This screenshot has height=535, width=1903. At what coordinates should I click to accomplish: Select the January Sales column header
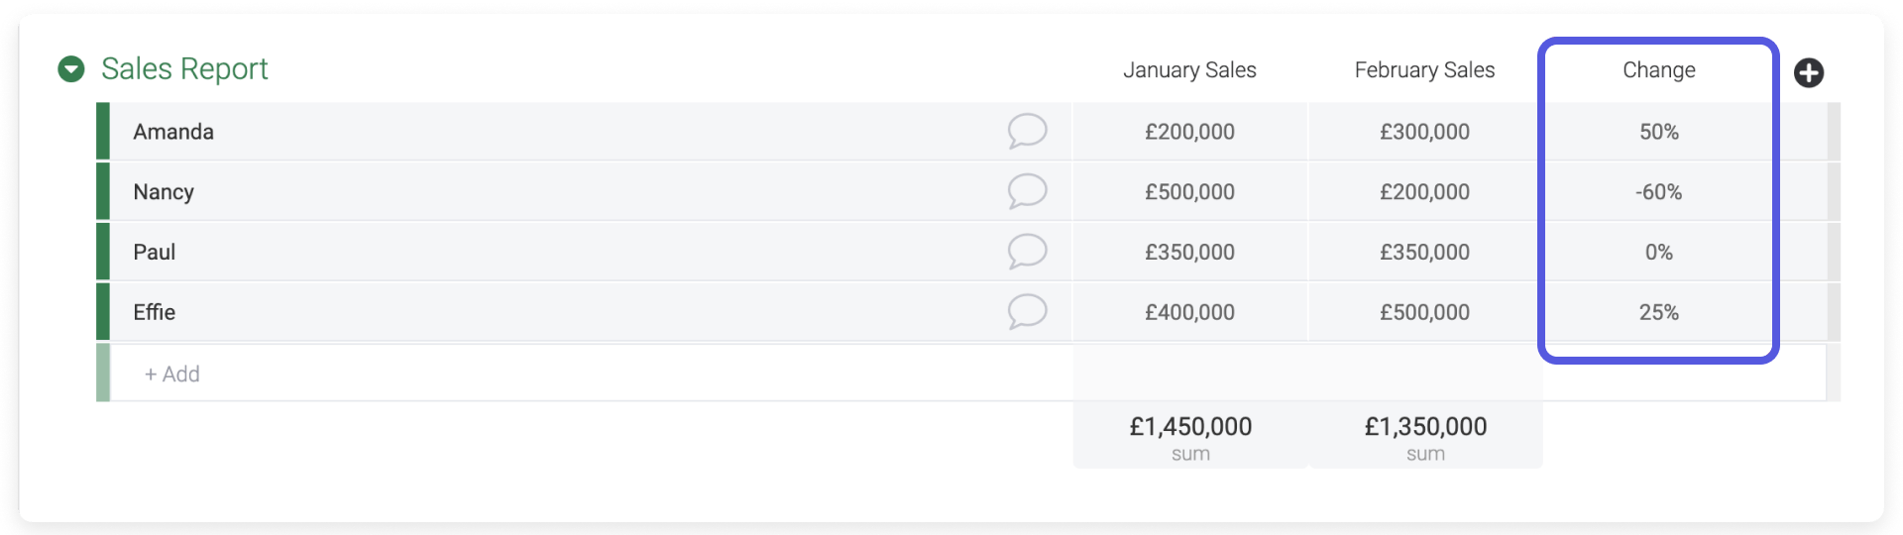[x=1189, y=70]
